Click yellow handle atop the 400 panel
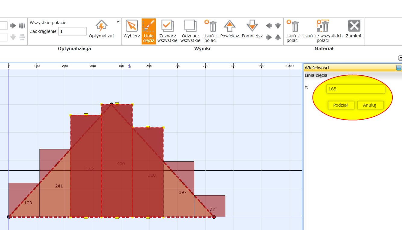Viewport: 402px width, 230px height. coord(117,104)
